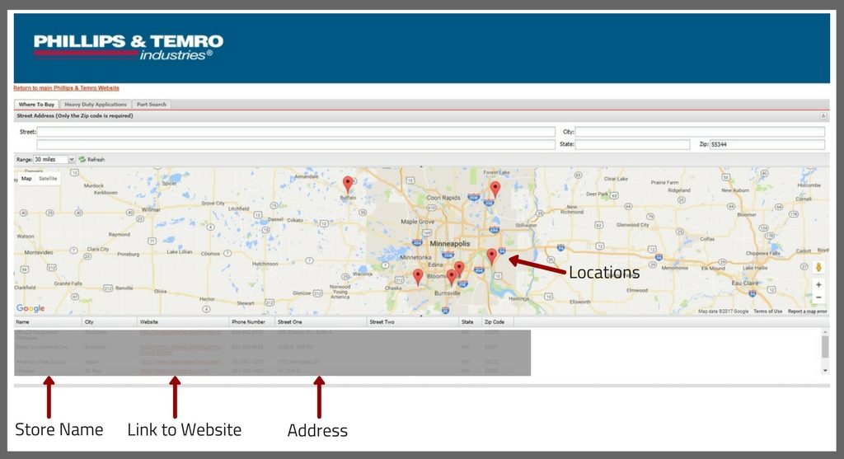This screenshot has height=459, width=844.
Task: Switch map to Satellite view
Action: (48, 179)
